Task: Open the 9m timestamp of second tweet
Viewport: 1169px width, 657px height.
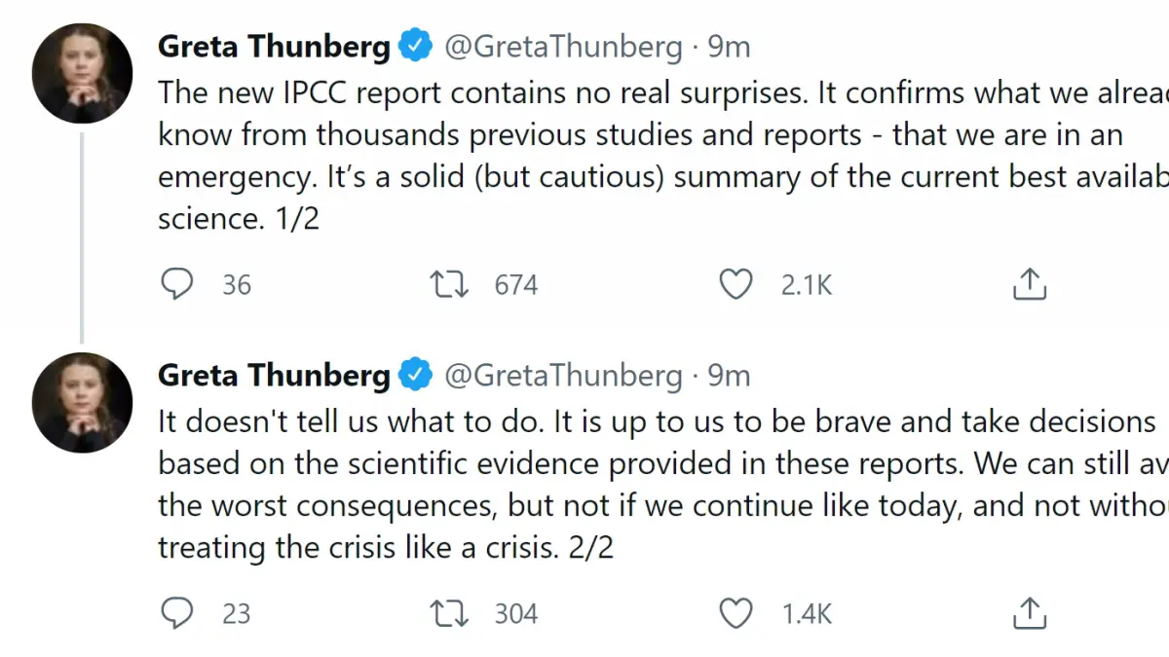Action: point(729,375)
